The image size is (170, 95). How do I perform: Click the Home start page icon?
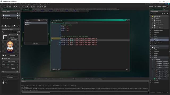1,6
